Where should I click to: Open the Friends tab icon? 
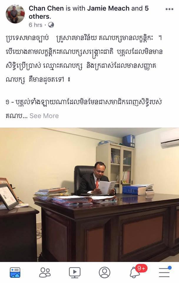click(45, 272)
